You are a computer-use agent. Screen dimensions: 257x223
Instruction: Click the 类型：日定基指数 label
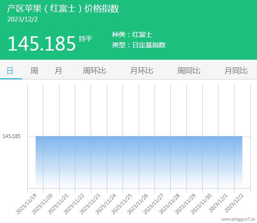139,45
